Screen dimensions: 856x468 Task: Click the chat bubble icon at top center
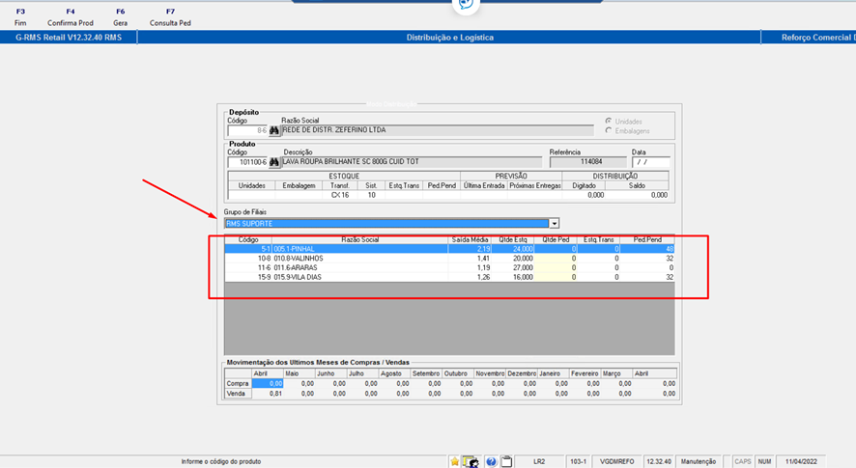(466, 5)
